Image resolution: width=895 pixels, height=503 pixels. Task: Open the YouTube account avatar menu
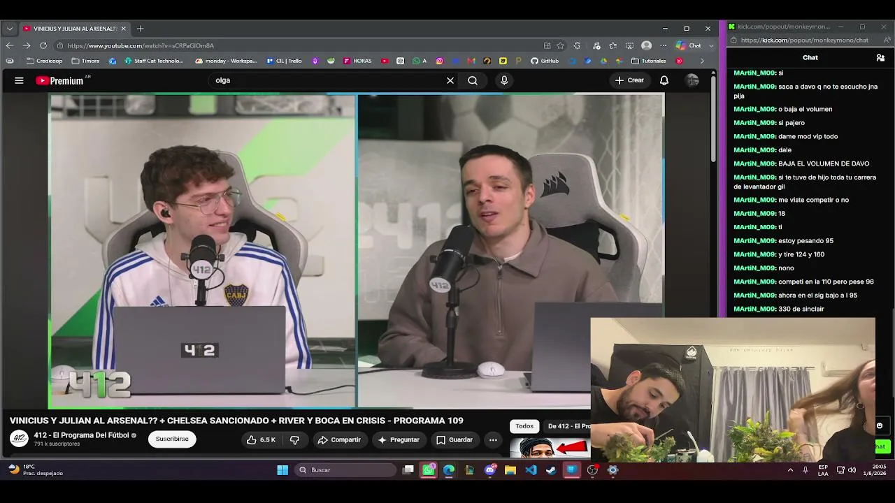692,80
